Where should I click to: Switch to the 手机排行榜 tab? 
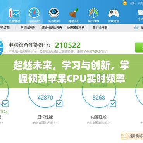pyautogui.click(x=28, y=28)
